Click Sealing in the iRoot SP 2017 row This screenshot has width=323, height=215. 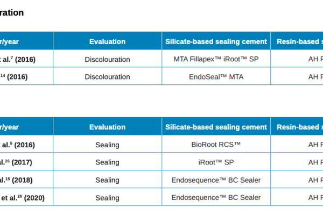point(107,162)
